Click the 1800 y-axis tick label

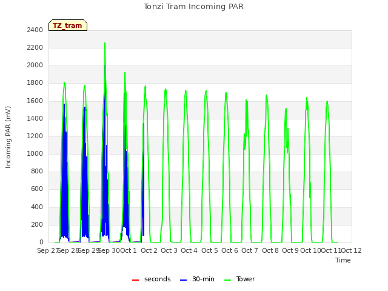(x=35, y=83)
